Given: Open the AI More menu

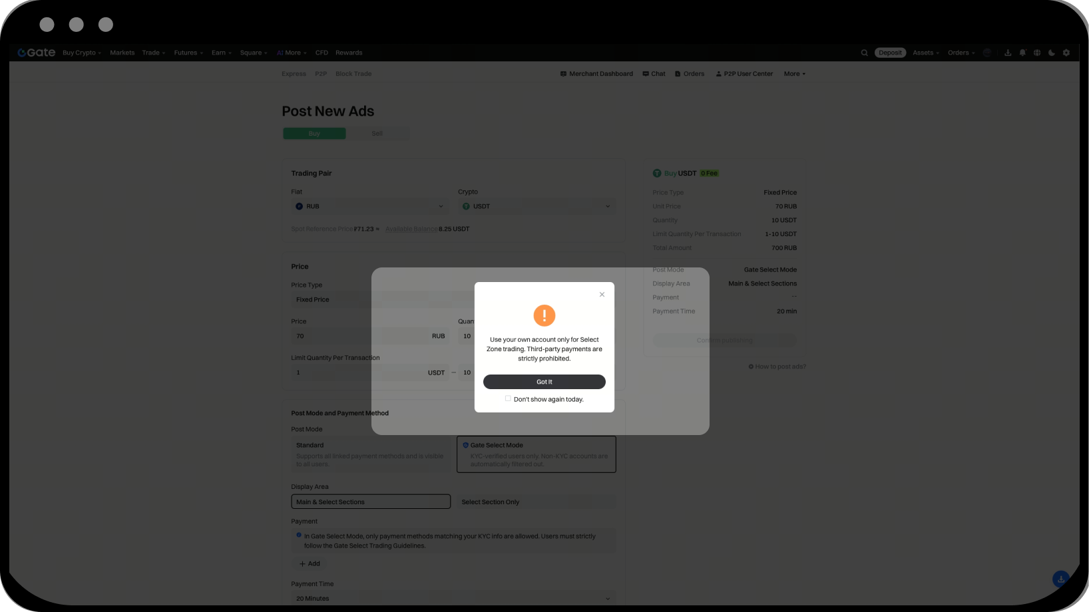Looking at the screenshot, I should [x=292, y=53].
